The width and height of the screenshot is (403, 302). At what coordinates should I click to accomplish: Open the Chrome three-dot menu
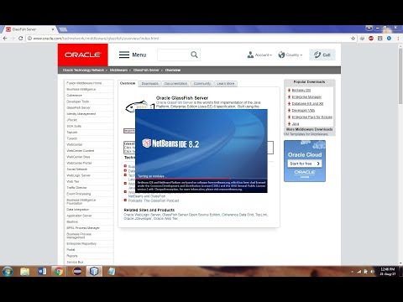pyautogui.click(x=398, y=39)
